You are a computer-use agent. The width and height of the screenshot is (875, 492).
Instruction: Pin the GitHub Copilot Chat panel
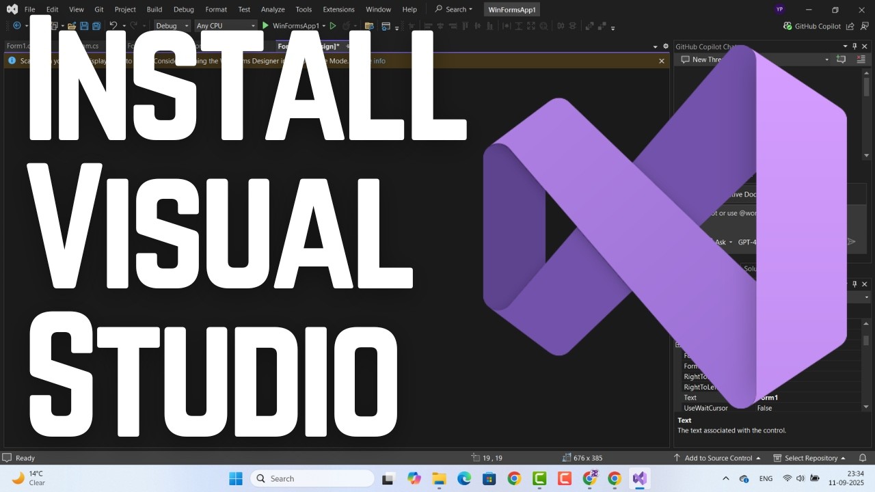pyautogui.click(x=854, y=46)
